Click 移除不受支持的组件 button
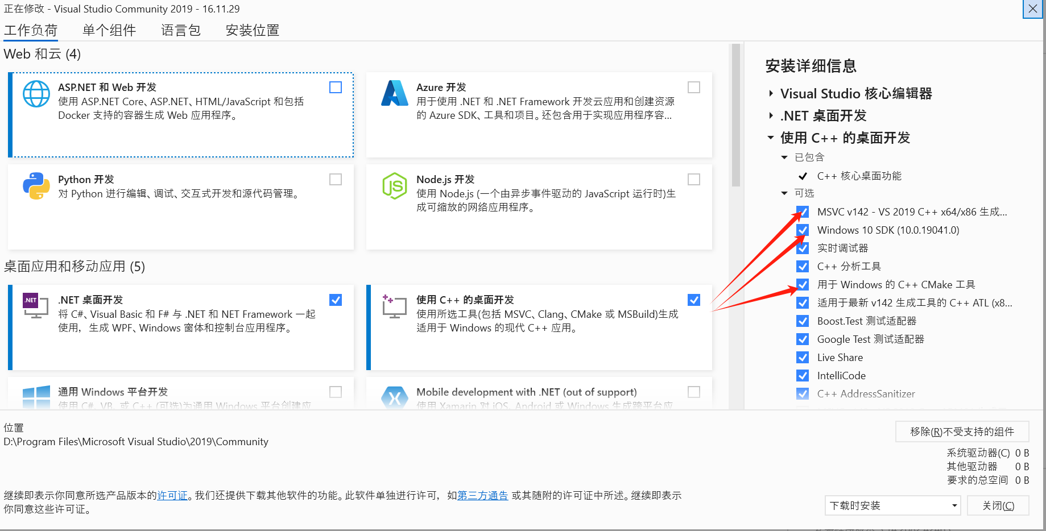The height and width of the screenshot is (531, 1046). [x=962, y=432]
